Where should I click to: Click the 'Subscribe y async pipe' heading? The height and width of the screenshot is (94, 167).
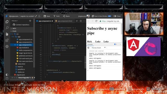click(102, 31)
